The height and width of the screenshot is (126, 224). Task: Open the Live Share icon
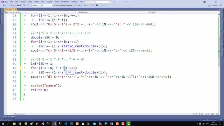(x=212, y=6)
